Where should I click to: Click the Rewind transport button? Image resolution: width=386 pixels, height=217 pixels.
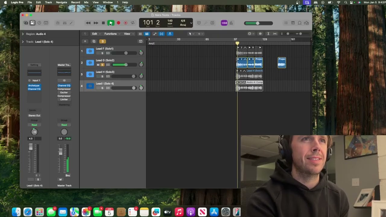pos(88,23)
